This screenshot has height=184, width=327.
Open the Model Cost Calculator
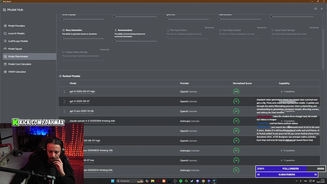pos(20,64)
